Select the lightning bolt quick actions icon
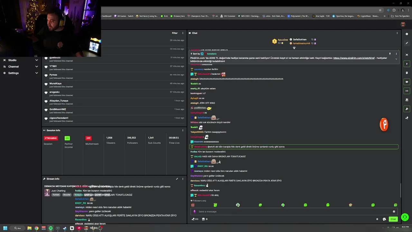Viewport: 412px width, 232px height. pyautogui.click(x=407, y=64)
